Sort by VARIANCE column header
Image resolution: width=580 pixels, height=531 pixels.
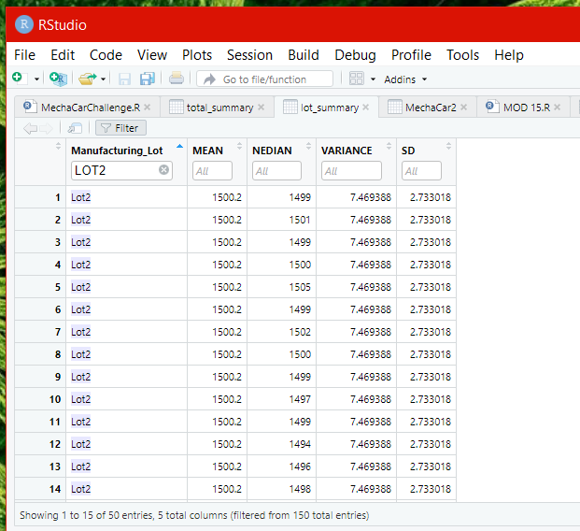point(347,151)
